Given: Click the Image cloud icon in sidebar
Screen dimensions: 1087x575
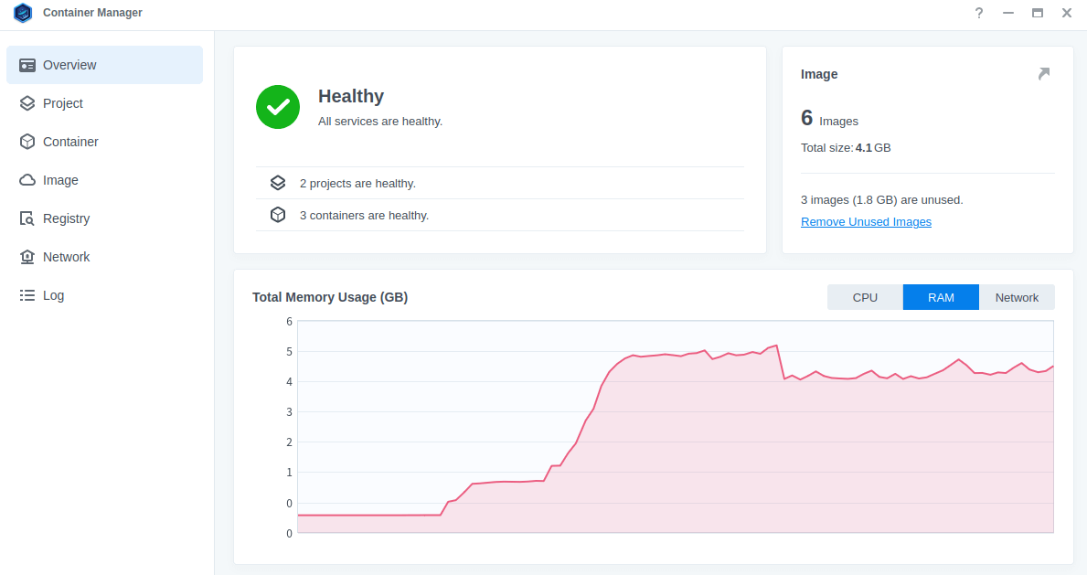Looking at the screenshot, I should pos(27,180).
